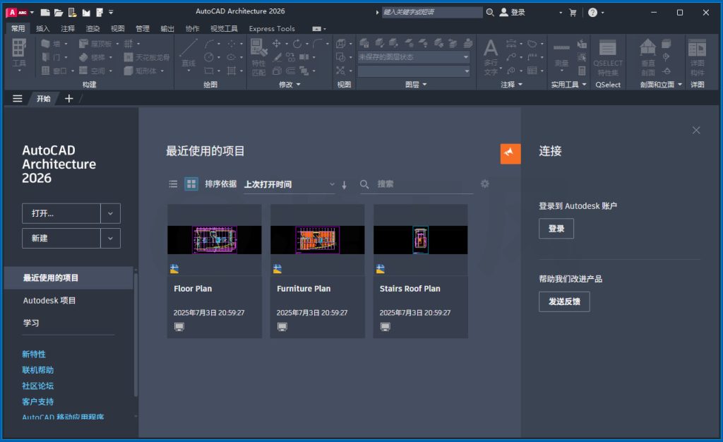Click the New (新建) button
The image size is (723, 442).
pyautogui.click(x=61, y=238)
